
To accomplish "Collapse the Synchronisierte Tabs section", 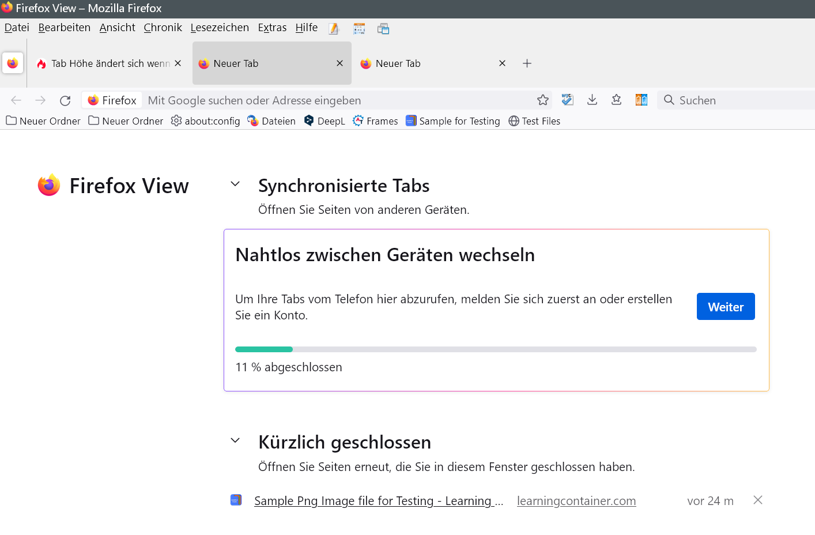I will [235, 184].
